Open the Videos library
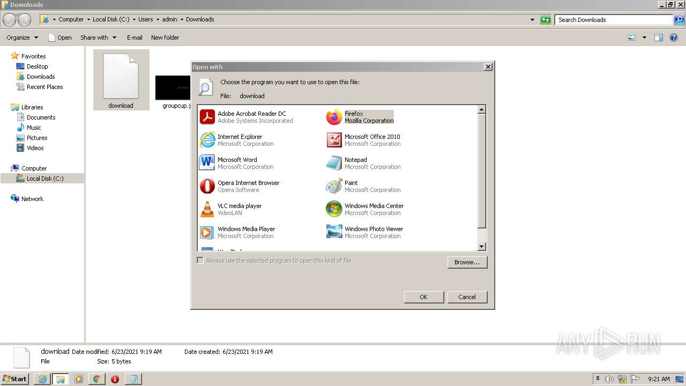 31,148
